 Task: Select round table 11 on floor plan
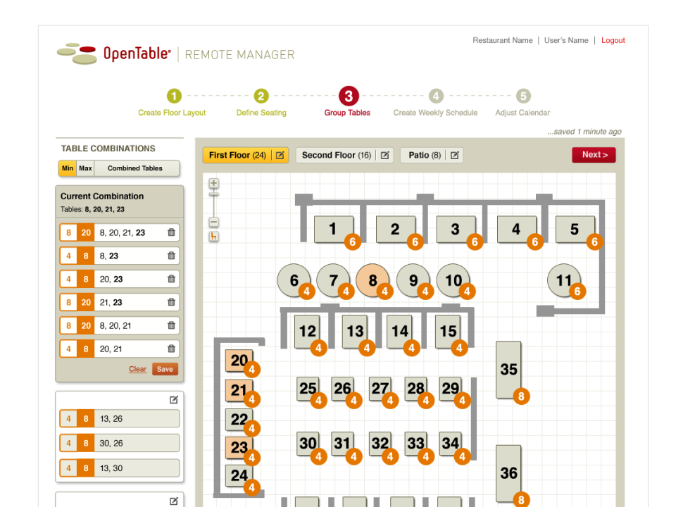563,281
